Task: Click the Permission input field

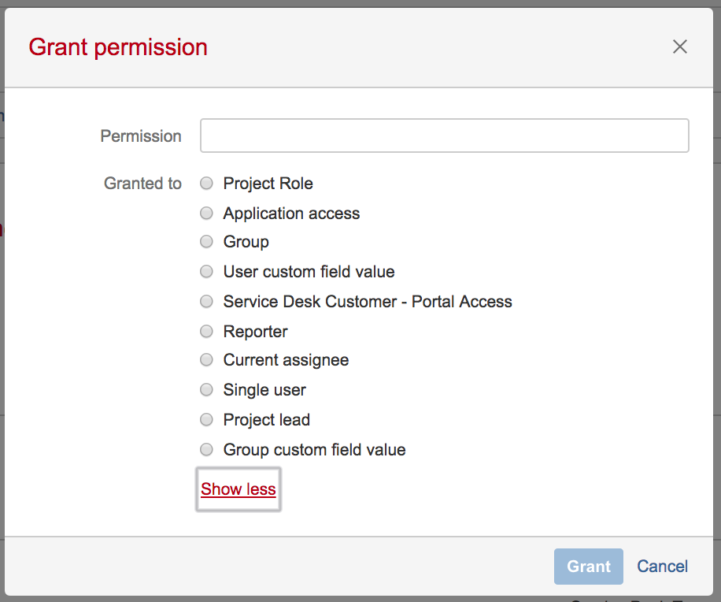Action: (x=445, y=136)
